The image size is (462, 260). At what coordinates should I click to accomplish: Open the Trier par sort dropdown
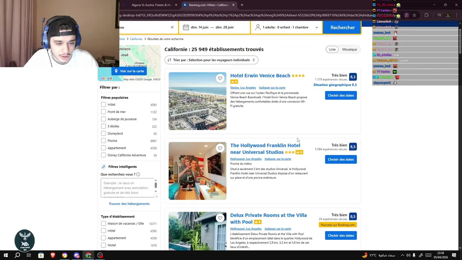tap(212, 60)
